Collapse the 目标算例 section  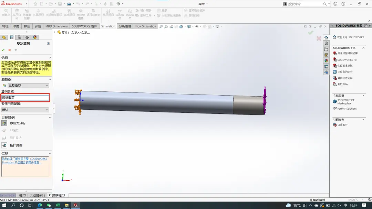point(50,118)
